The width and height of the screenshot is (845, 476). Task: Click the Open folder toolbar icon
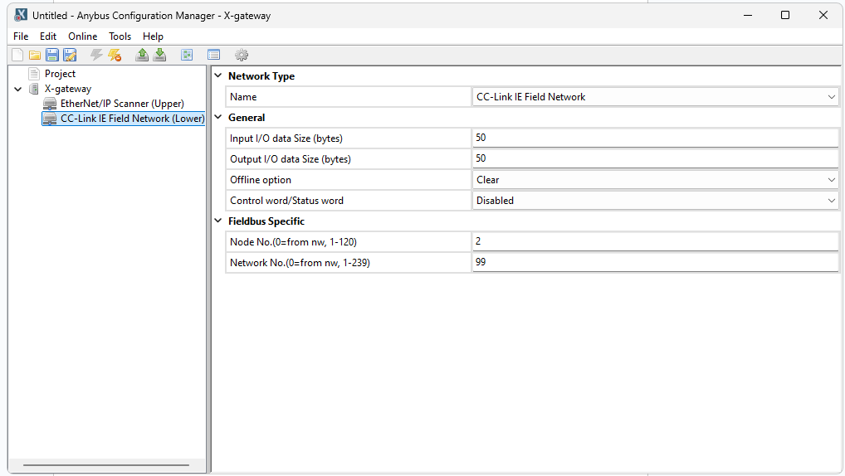(35, 55)
